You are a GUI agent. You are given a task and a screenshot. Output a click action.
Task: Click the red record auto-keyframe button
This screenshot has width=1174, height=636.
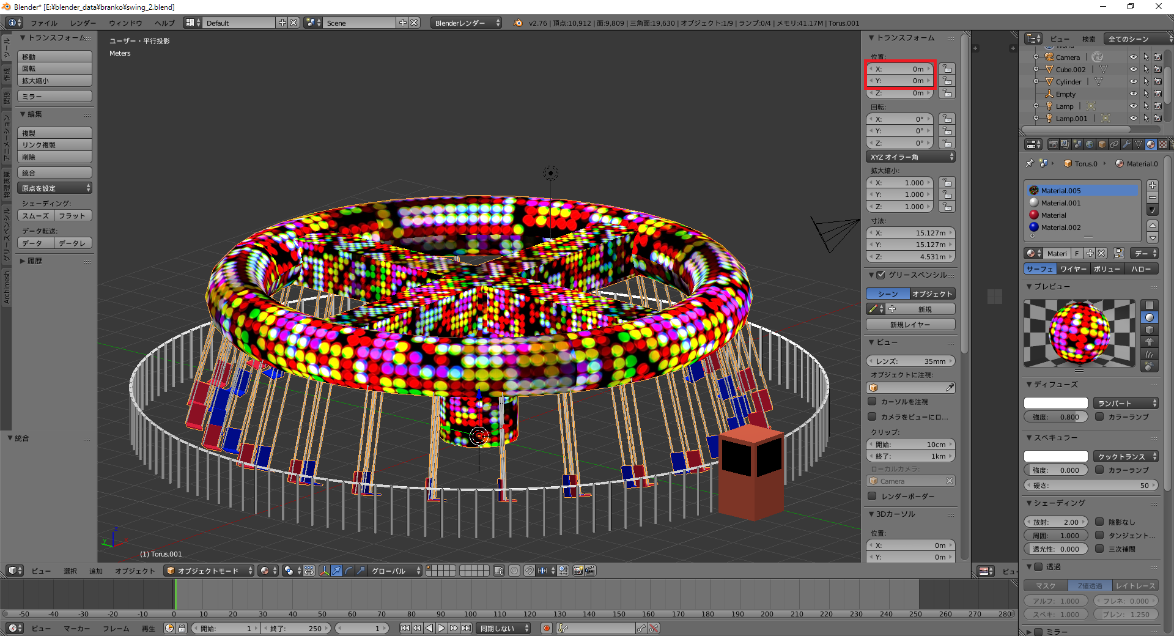point(547,628)
